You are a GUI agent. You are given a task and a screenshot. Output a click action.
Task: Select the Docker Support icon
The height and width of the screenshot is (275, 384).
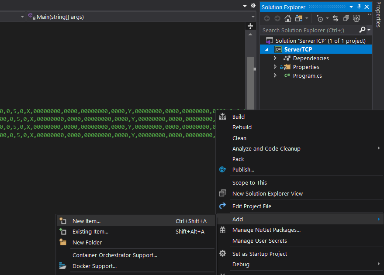(x=62, y=265)
